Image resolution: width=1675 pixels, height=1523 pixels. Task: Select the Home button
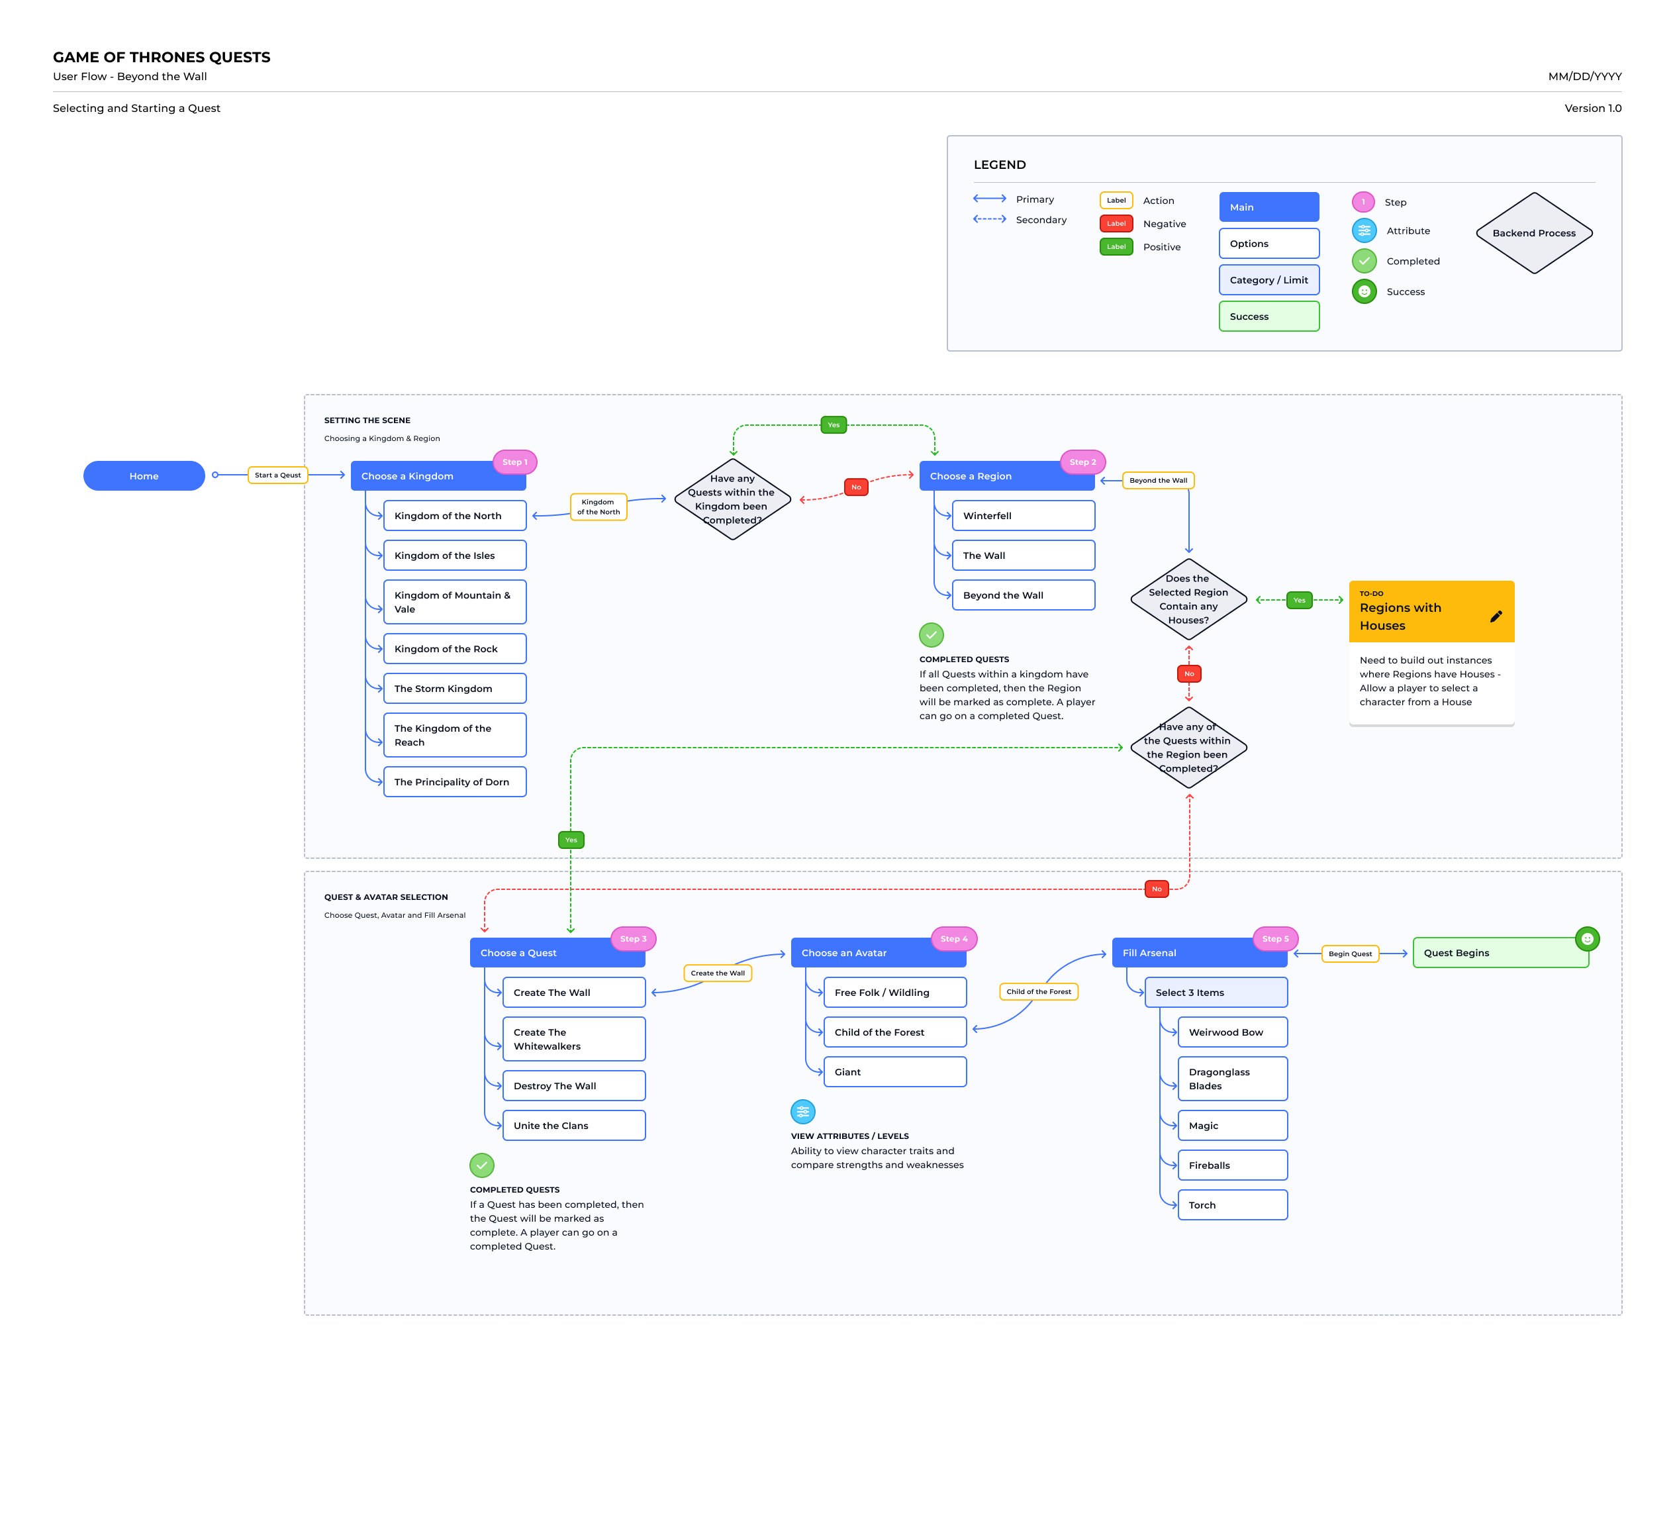[x=144, y=475]
